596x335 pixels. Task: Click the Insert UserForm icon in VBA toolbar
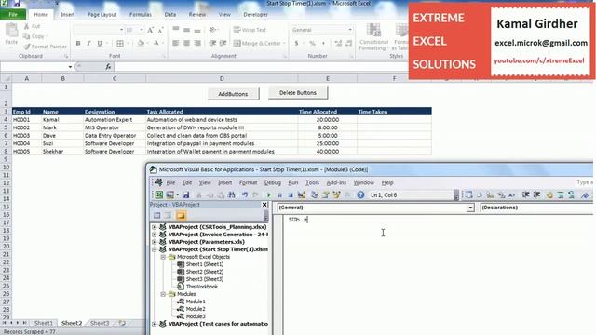pos(169,195)
